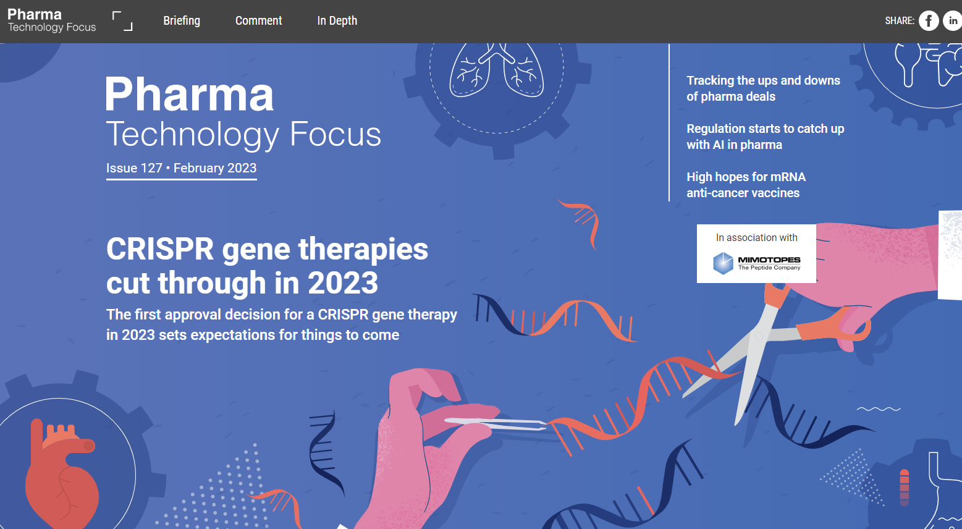
Task: Click the fullscreen corner brackets icon
Action: (122, 21)
